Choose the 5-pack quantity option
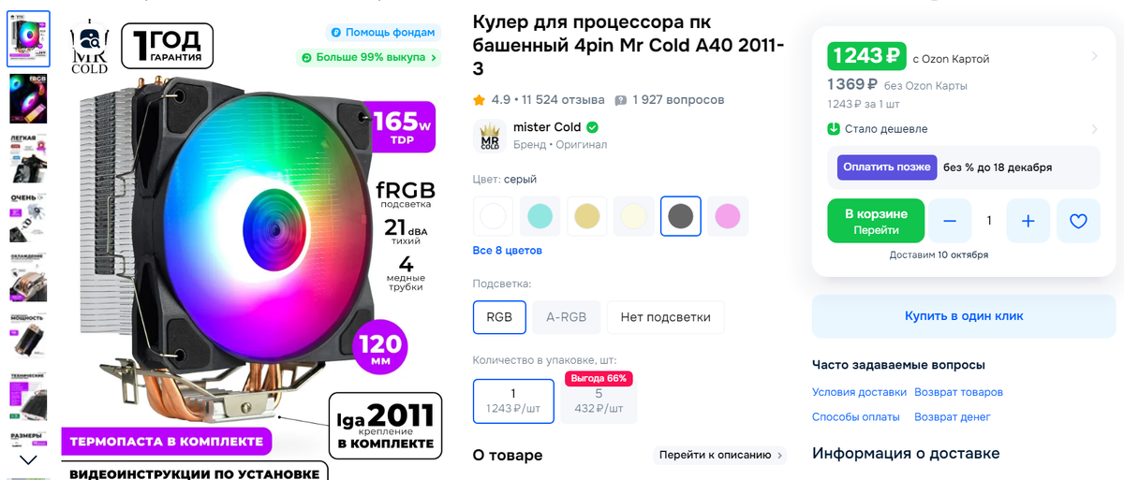This screenshot has height=480, width=1124. coord(599,400)
